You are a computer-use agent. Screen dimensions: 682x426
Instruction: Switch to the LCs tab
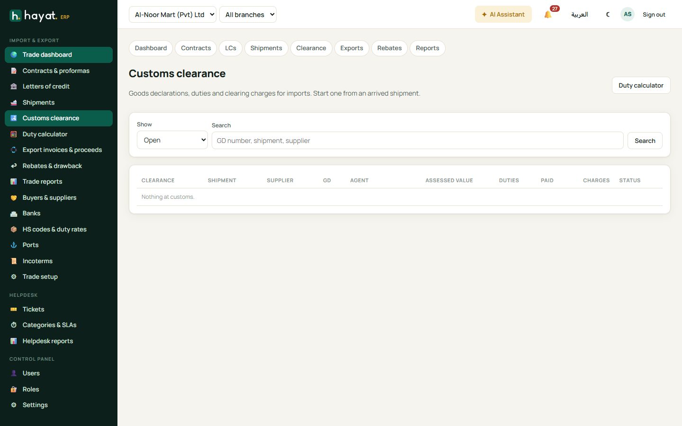[231, 48]
